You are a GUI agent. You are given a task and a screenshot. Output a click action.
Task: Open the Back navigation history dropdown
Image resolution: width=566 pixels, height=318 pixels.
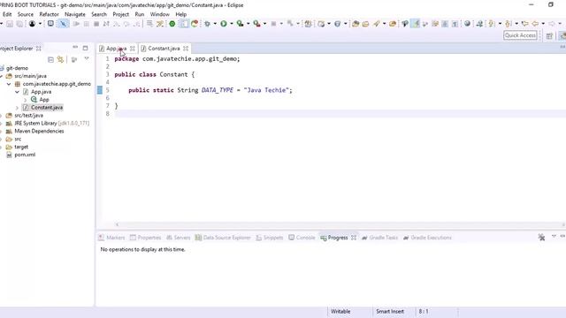tap(543, 24)
